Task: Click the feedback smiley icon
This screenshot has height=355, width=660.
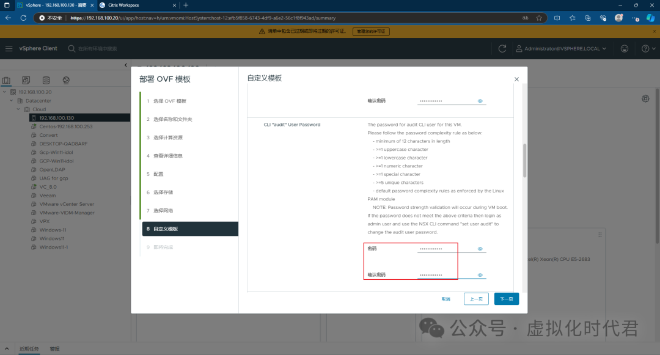Action: tap(625, 48)
